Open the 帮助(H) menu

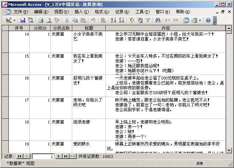(x=183, y=12)
